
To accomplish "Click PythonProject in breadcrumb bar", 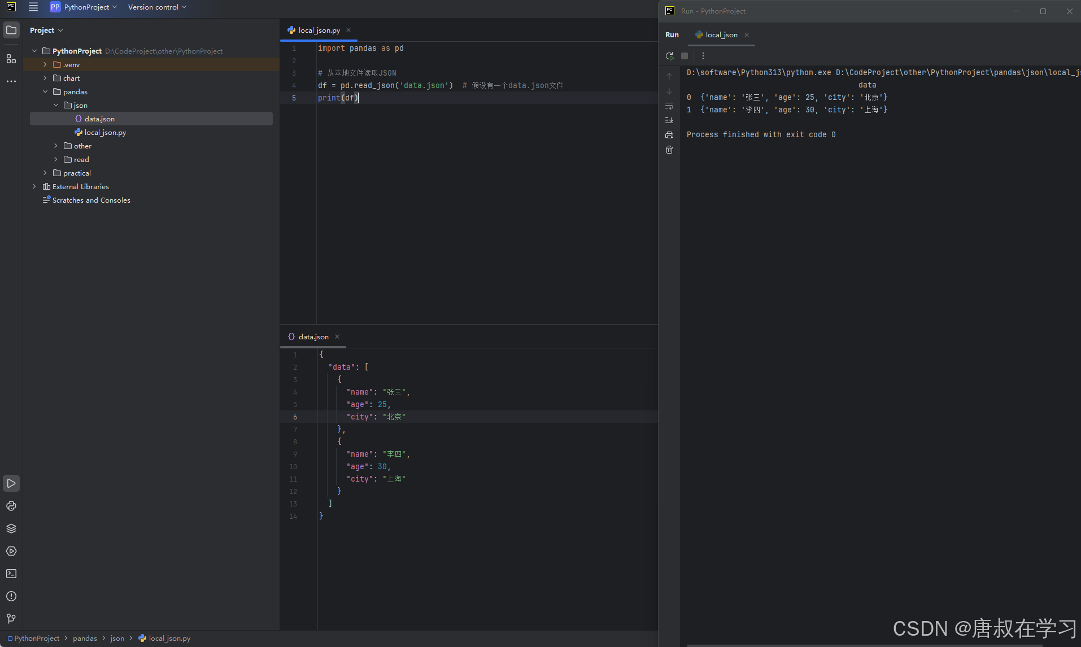I will pyautogui.click(x=33, y=639).
